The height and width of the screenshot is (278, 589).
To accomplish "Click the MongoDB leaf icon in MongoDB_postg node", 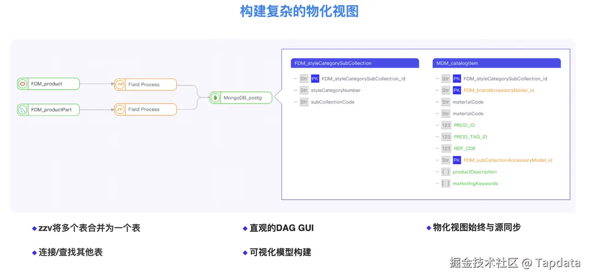I will pyautogui.click(x=215, y=98).
